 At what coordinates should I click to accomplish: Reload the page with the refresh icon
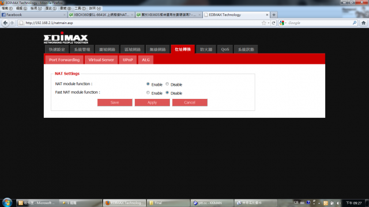click(273, 23)
